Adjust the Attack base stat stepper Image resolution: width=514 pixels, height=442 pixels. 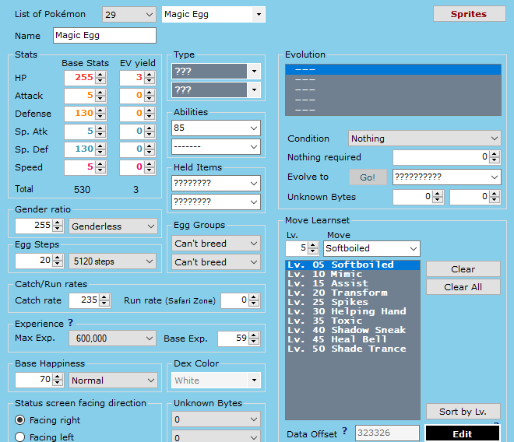point(100,96)
